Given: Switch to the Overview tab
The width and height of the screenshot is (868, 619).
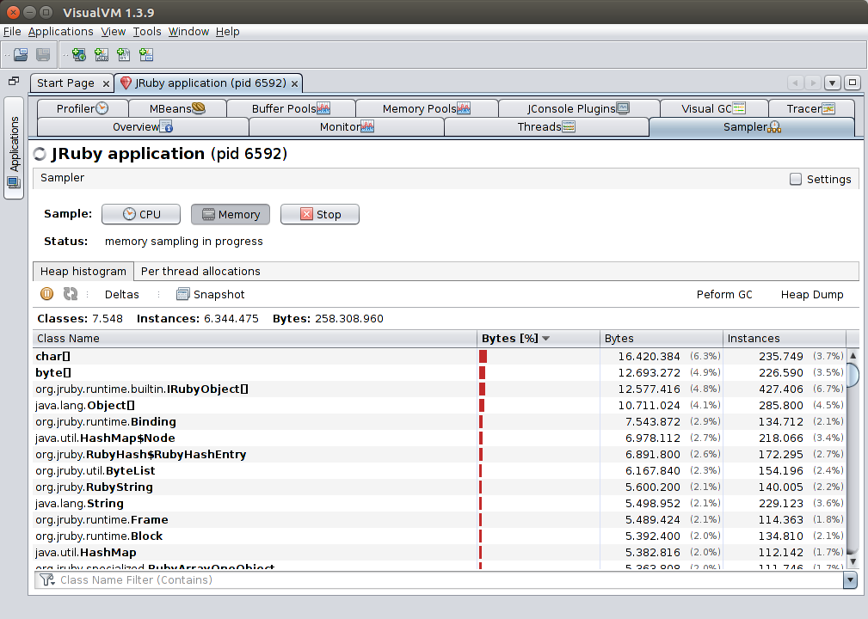Looking at the screenshot, I should pos(143,126).
